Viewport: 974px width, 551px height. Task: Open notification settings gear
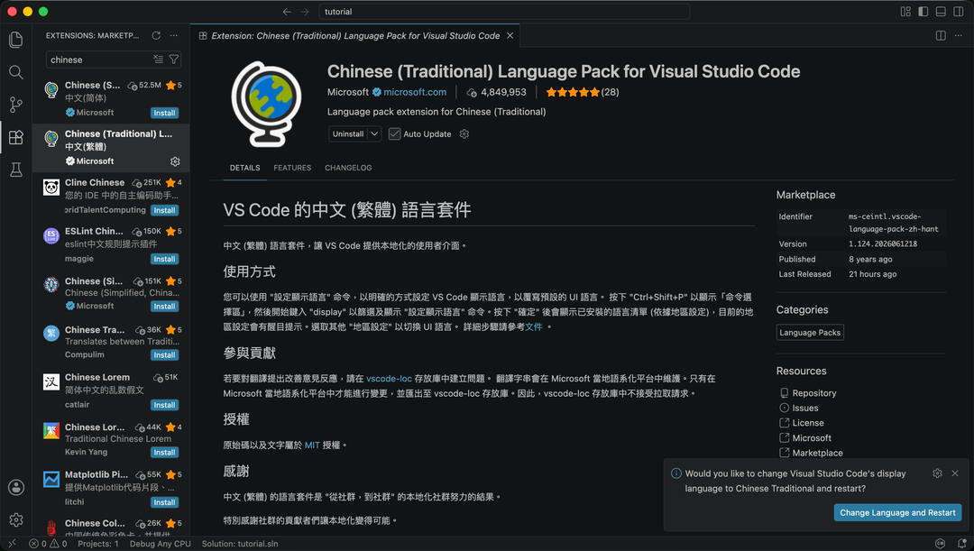(937, 473)
